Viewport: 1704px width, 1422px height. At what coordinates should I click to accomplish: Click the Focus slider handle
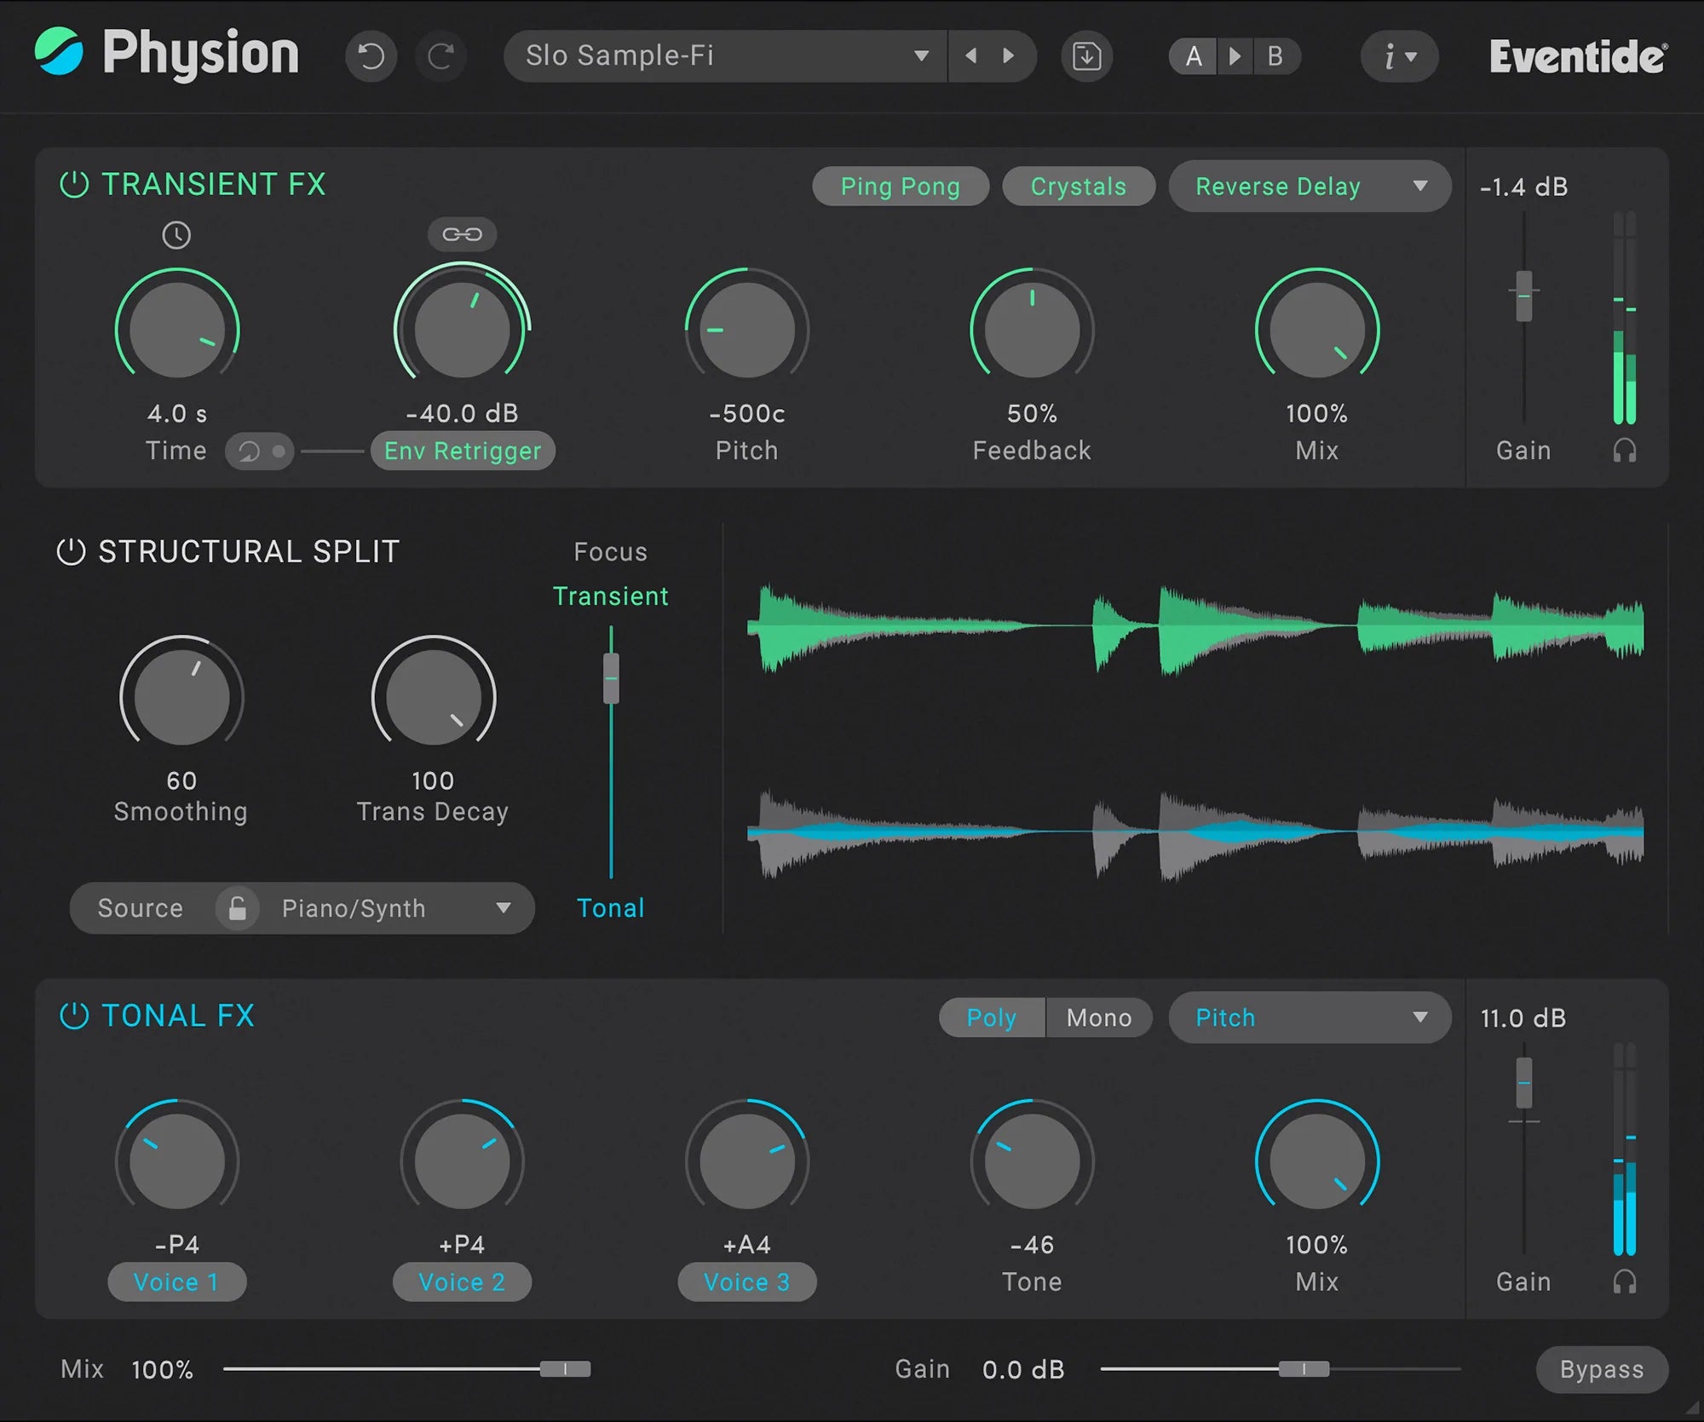[x=611, y=678]
